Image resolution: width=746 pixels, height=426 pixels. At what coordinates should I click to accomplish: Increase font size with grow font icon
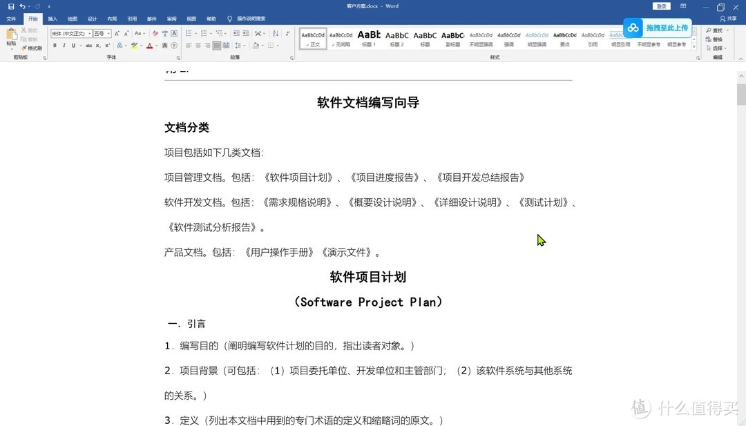(x=117, y=33)
